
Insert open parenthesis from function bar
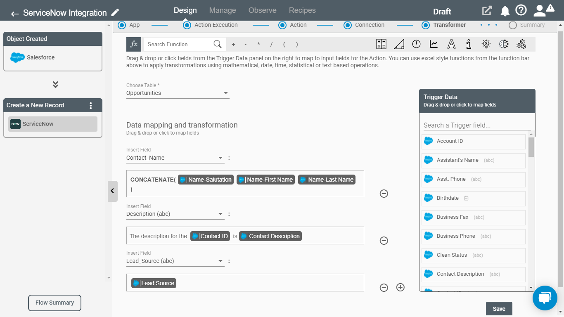tap(284, 45)
